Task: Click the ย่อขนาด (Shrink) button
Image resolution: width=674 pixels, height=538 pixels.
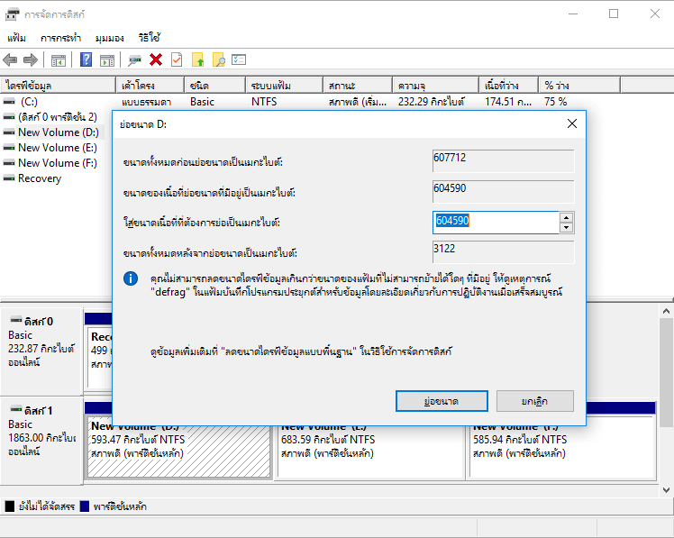Action: pos(442,401)
